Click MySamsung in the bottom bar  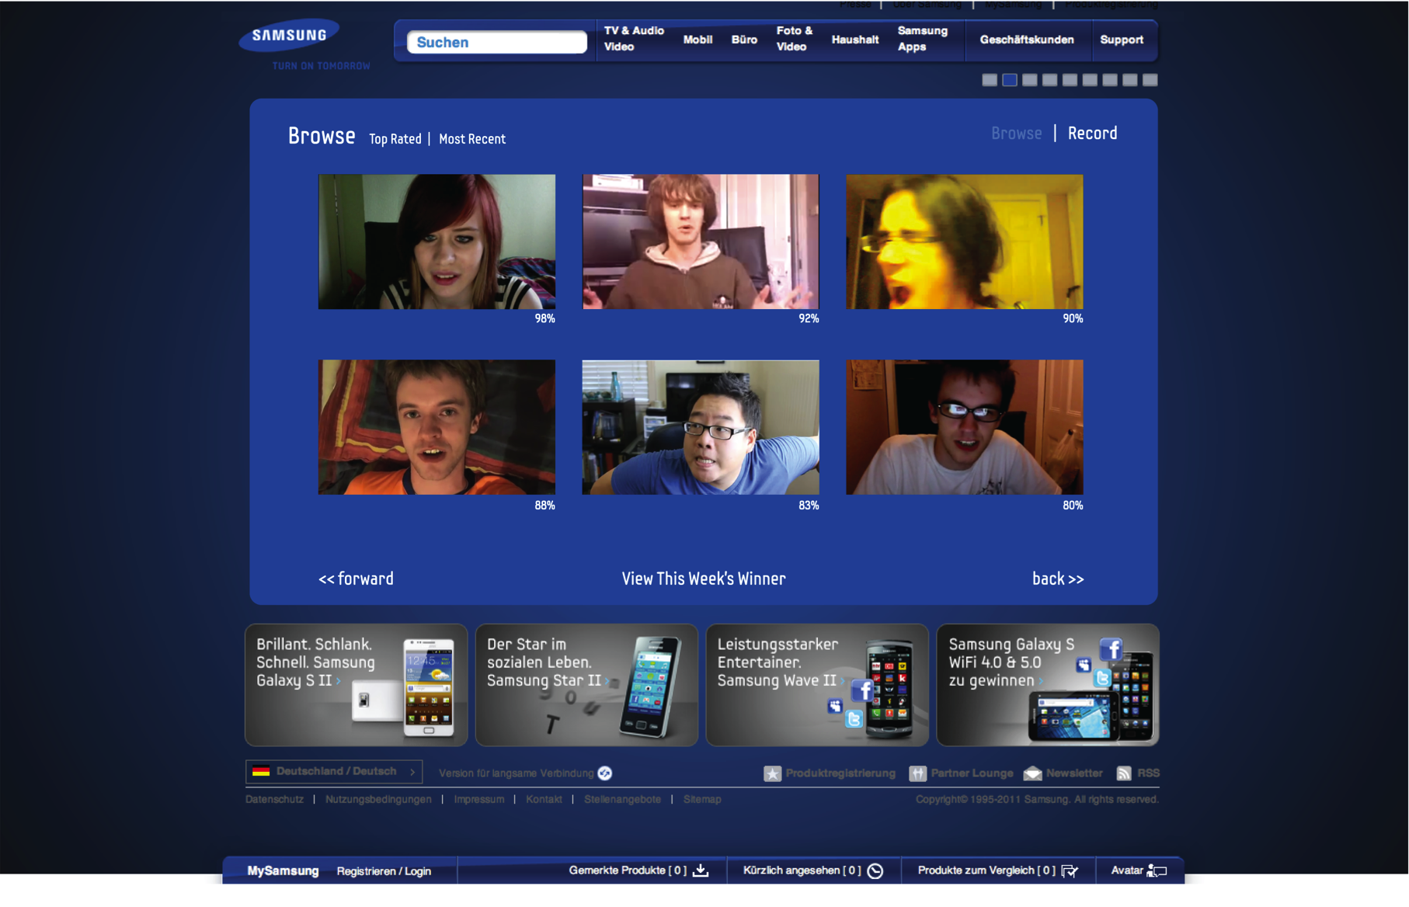(283, 871)
